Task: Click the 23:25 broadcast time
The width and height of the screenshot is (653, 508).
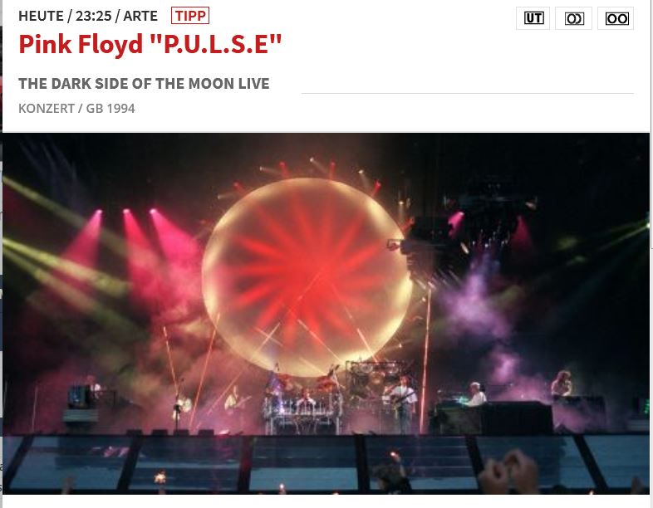Action: point(94,16)
